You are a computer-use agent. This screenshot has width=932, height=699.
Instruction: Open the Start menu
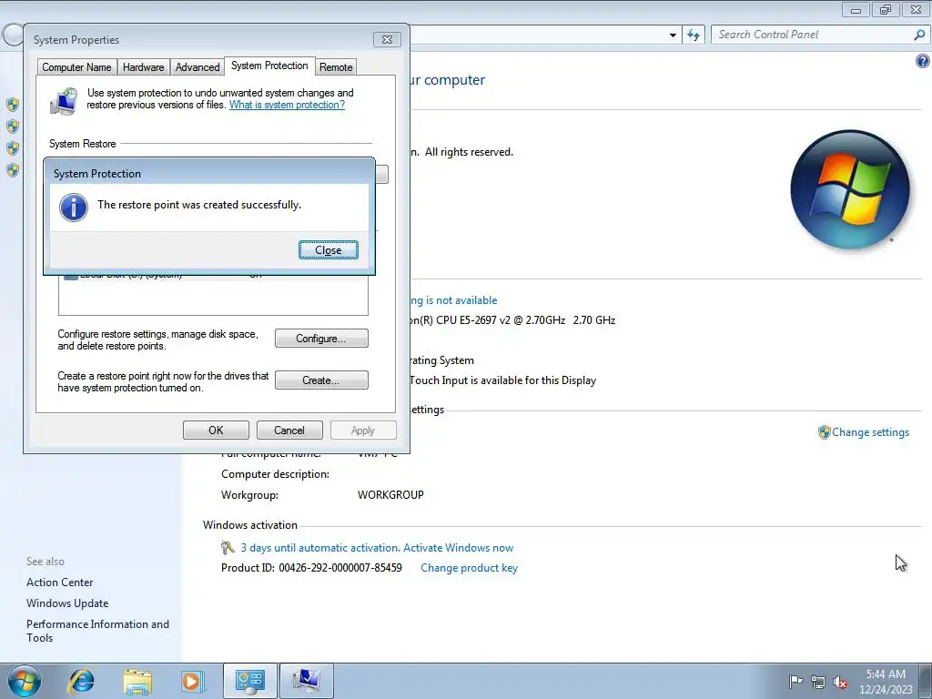25,681
